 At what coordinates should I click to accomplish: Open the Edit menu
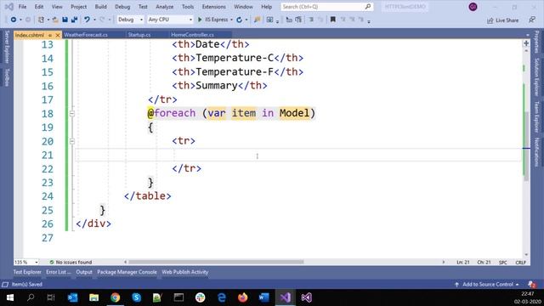(39, 7)
